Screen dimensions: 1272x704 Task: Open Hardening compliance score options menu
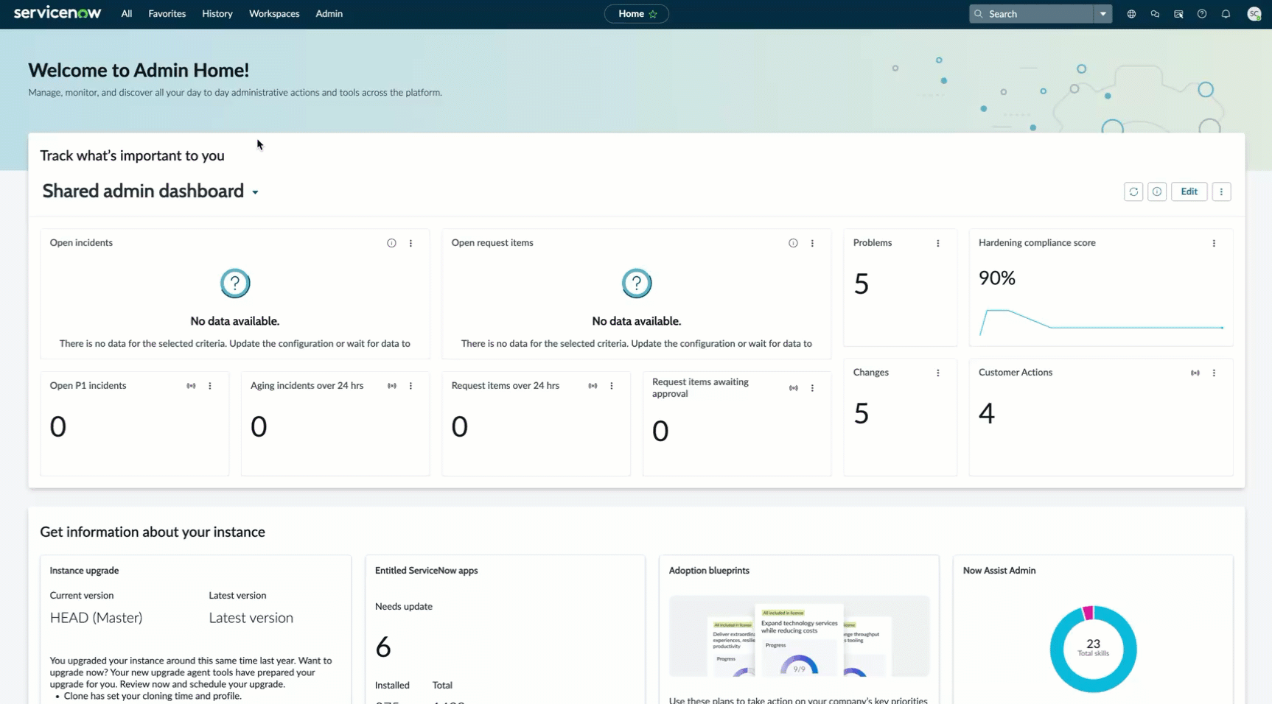point(1215,243)
